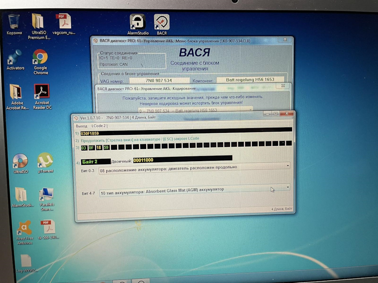Launch the UltraISO disc shortcut icon

click(20, 164)
